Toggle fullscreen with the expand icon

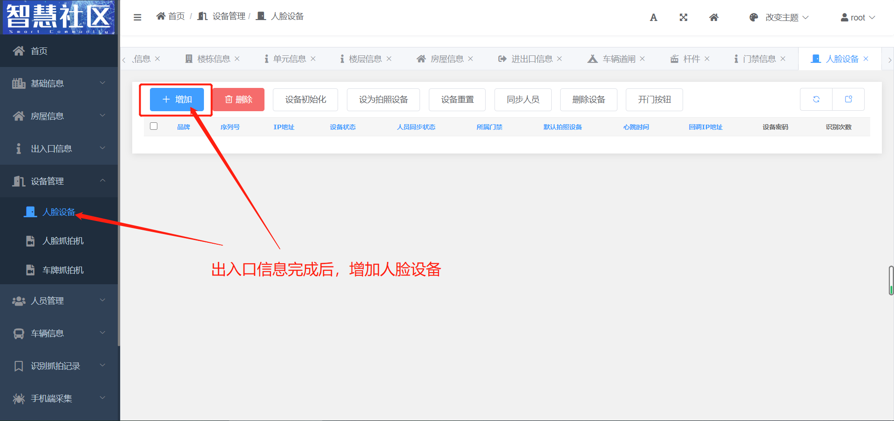click(x=683, y=18)
